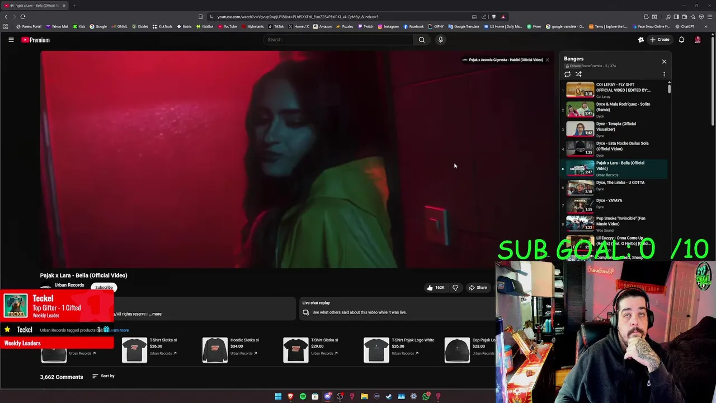Open T-Shirt Pajak Logo White product
Image resolution: width=716 pixels, height=403 pixels.
pyautogui.click(x=399, y=350)
